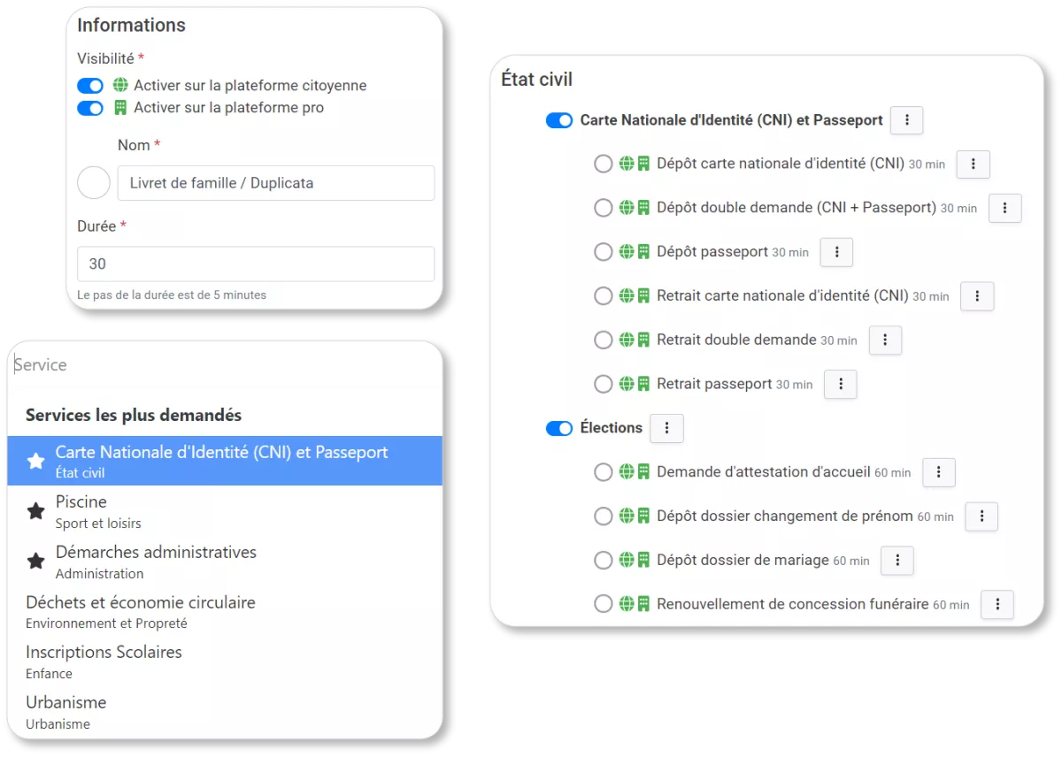Click star icon beside Démarches administratives
The image size is (1062, 757).
coord(35,562)
